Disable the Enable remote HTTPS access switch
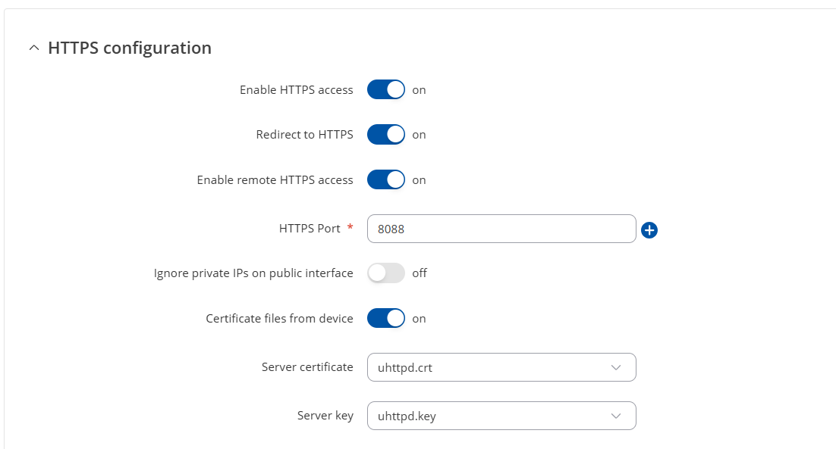 coord(386,179)
